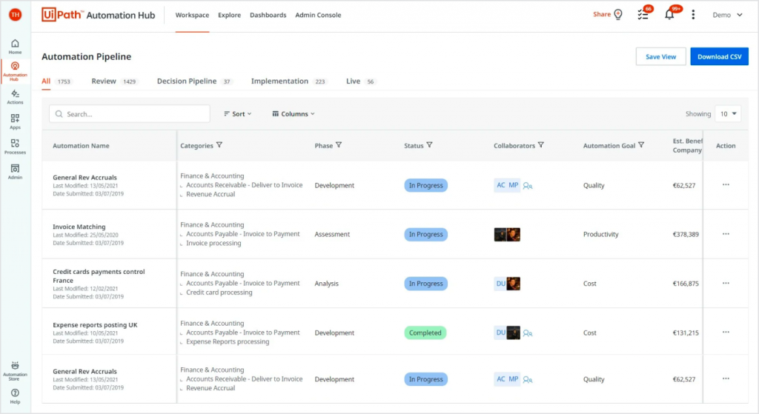Open the Columns dropdown
Image resolution: width=759 pixels, height=414 pixels.
[x=294, y=114]
